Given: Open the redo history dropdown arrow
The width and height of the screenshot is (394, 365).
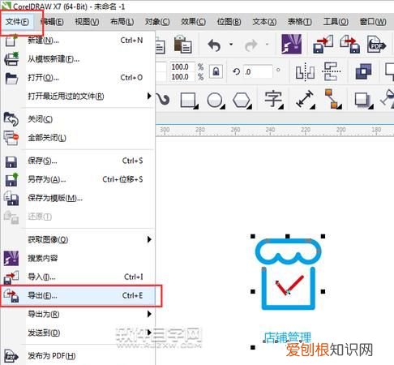Looking at the screenshot, I should pyautogui.click(x=268, y=44).
